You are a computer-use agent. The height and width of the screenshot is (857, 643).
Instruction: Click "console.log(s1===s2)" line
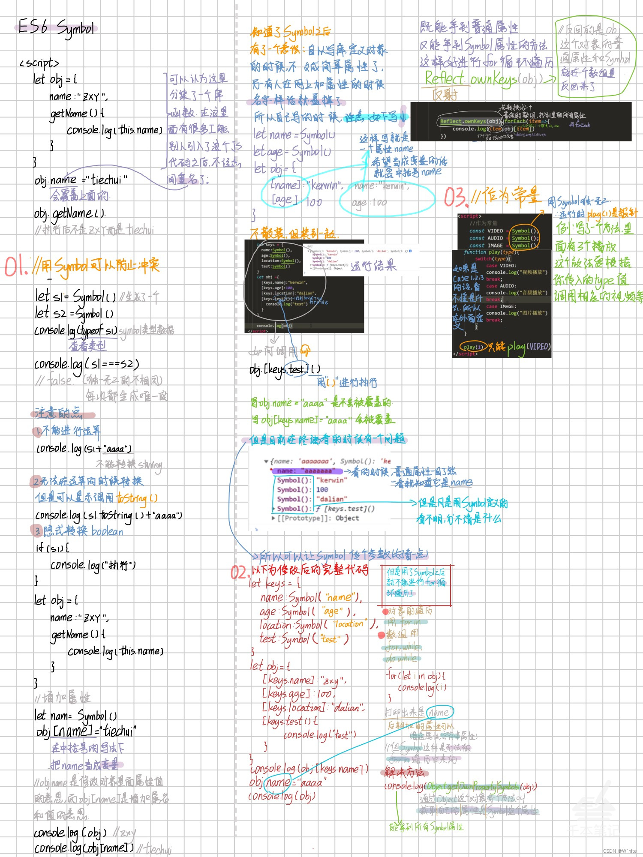click(87, 365)
